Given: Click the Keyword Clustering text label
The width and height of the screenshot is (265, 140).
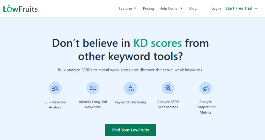Looking at the screenshot, I should click(x=130, y=102).
